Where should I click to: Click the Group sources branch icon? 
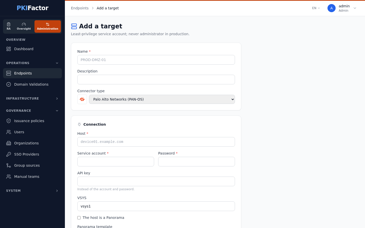point(9,165)
